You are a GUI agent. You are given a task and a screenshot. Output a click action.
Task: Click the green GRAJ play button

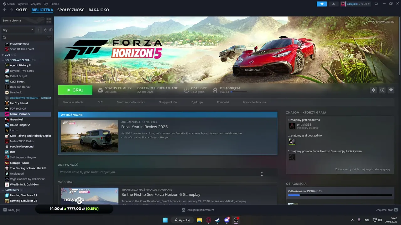75,90
